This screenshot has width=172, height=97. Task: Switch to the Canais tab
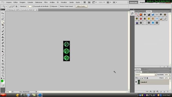145,72
